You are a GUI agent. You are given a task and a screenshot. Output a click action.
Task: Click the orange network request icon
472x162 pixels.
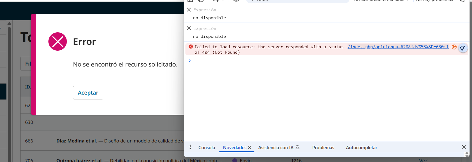point(454,47)
